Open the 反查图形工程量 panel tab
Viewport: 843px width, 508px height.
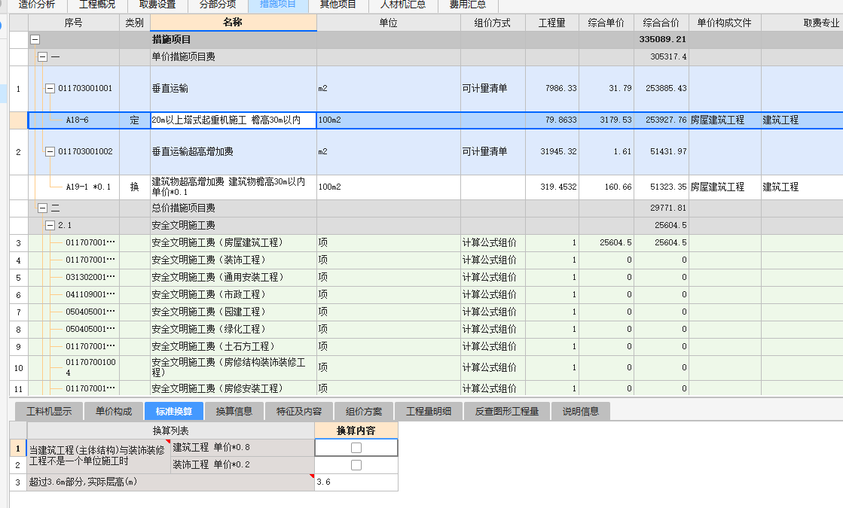pos(507,412)
